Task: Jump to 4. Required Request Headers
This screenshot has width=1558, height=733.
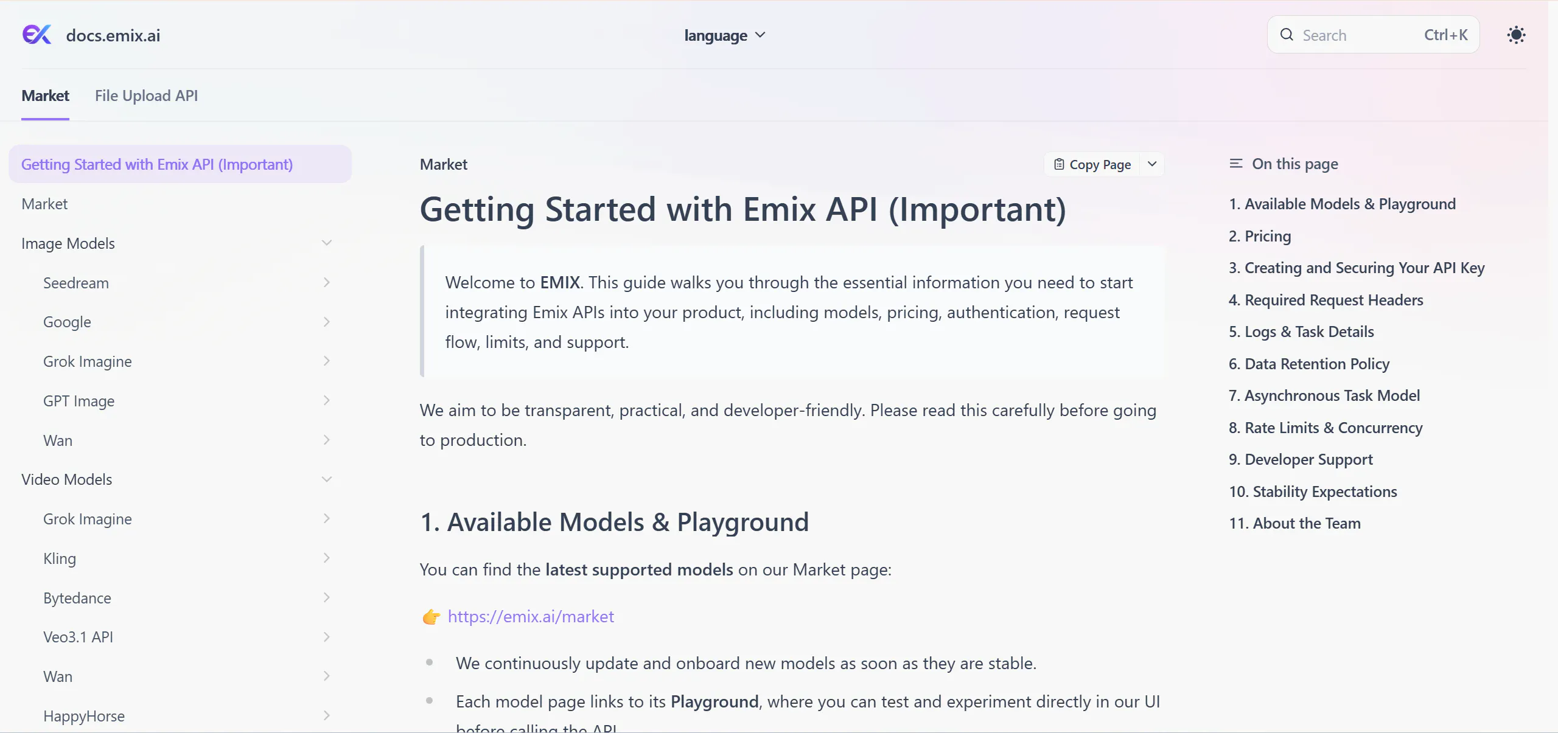Action: point(1326,300)
